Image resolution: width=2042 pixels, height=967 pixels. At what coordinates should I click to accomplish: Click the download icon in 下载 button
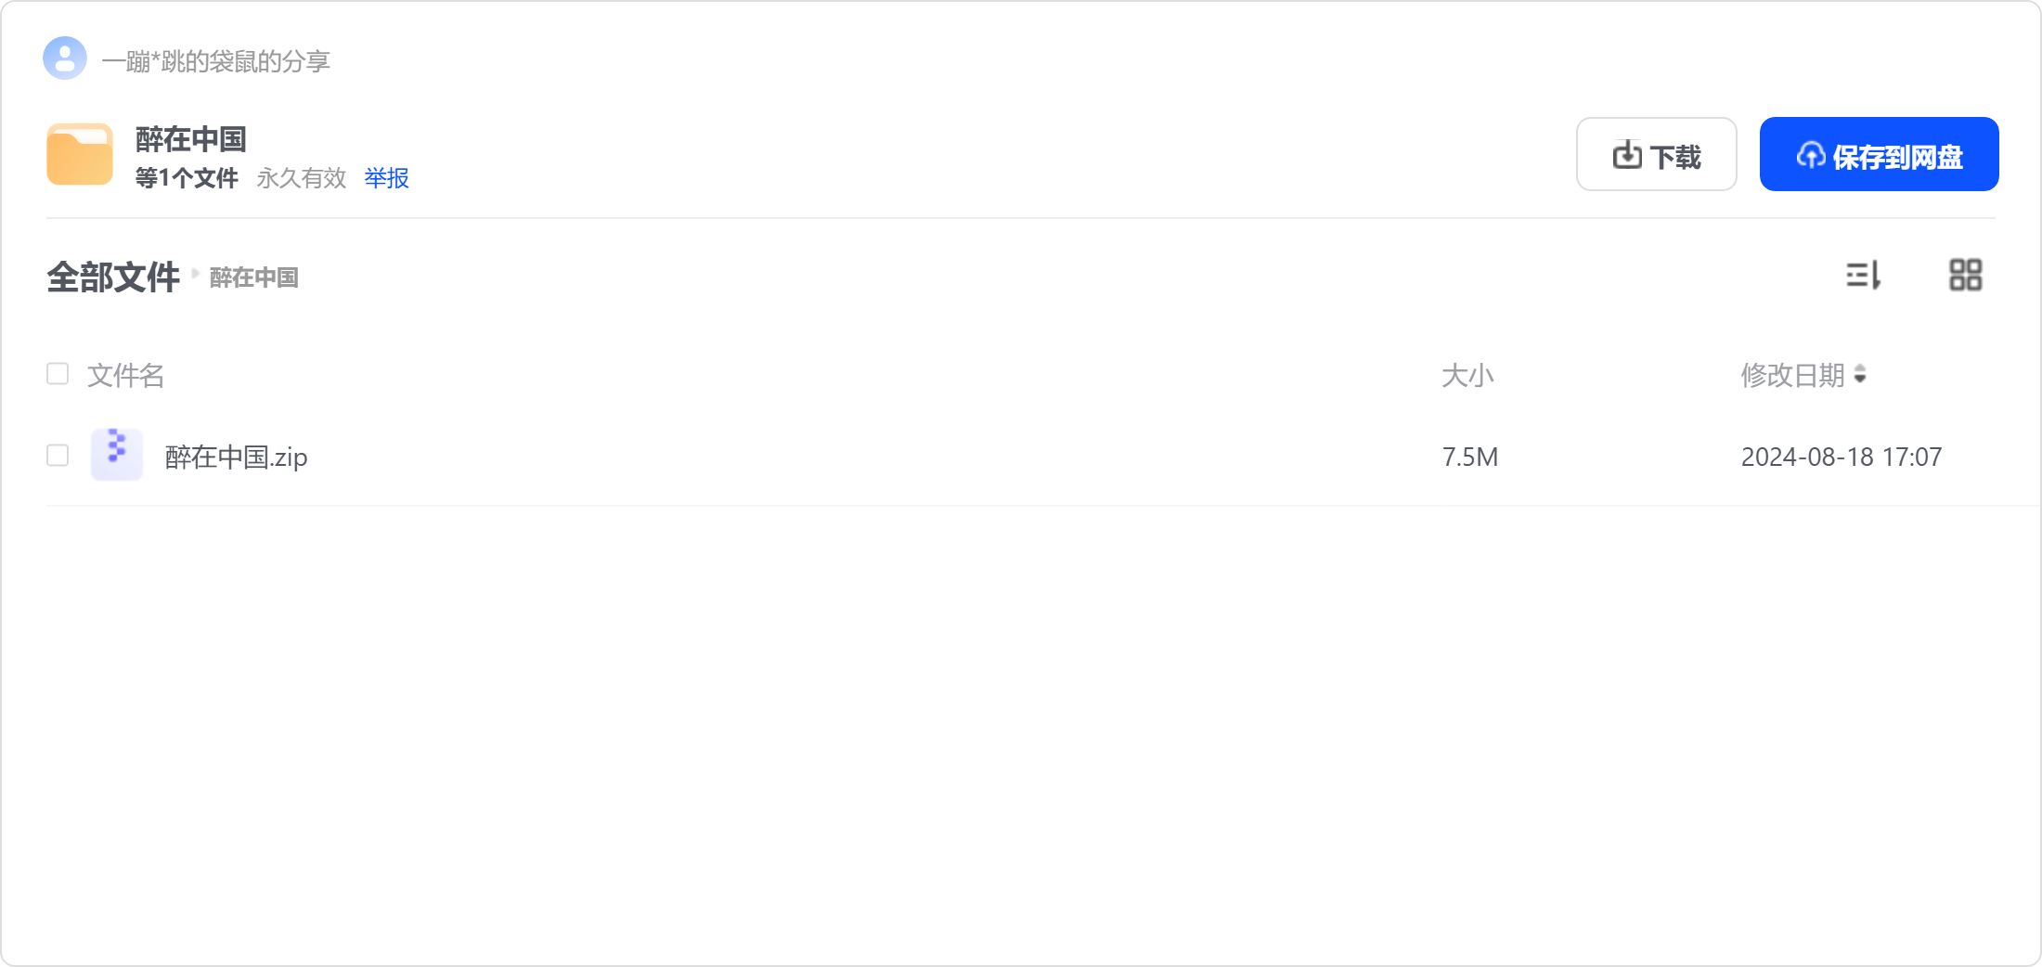tap(1627, 155)
